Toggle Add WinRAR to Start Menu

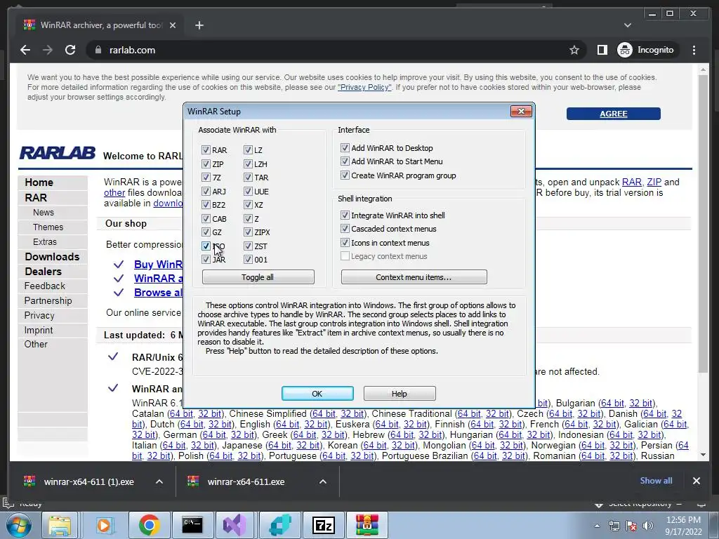[345, 161]
